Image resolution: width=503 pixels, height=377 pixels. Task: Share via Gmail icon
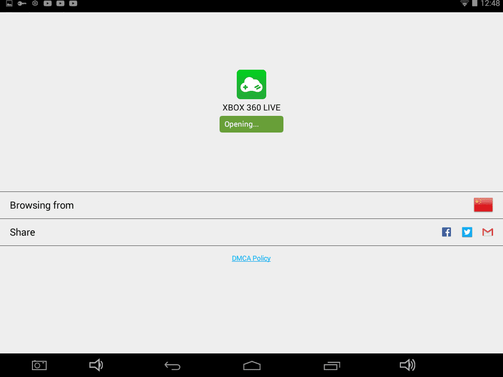click(487, 232)
